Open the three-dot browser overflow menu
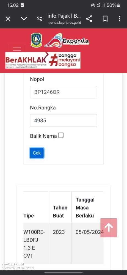 coord(119,19)
